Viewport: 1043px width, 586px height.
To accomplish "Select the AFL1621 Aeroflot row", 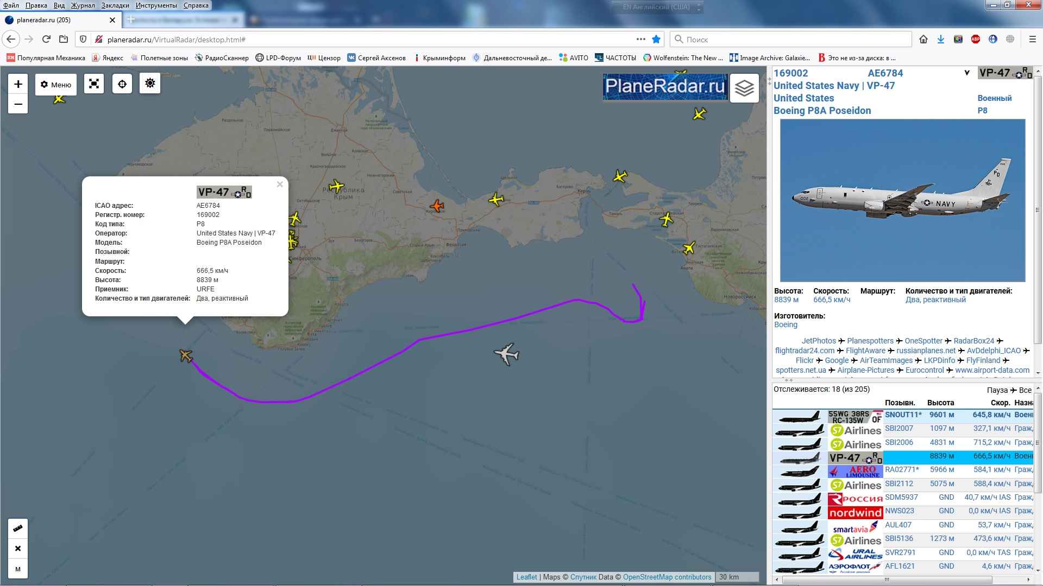I will click(902, 568).
